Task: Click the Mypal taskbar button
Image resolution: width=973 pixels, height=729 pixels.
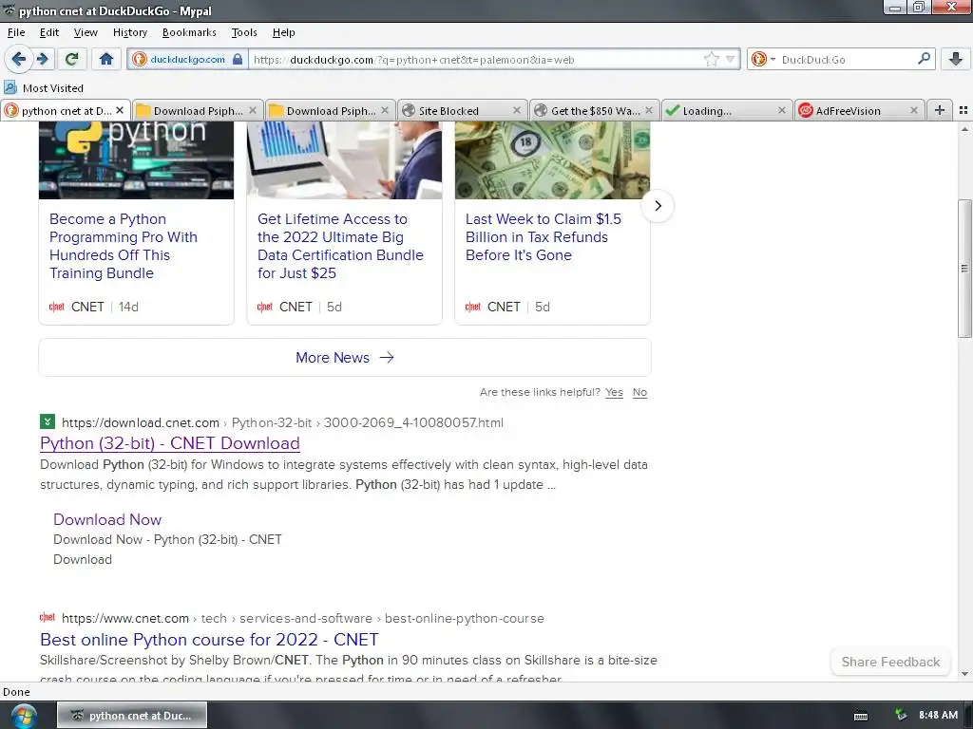Action: [x=132, y=716]
